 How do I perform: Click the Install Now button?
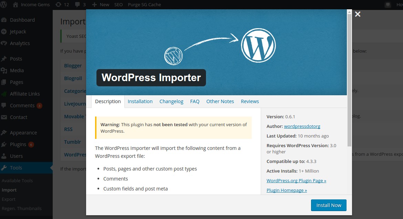pos(329,205)
